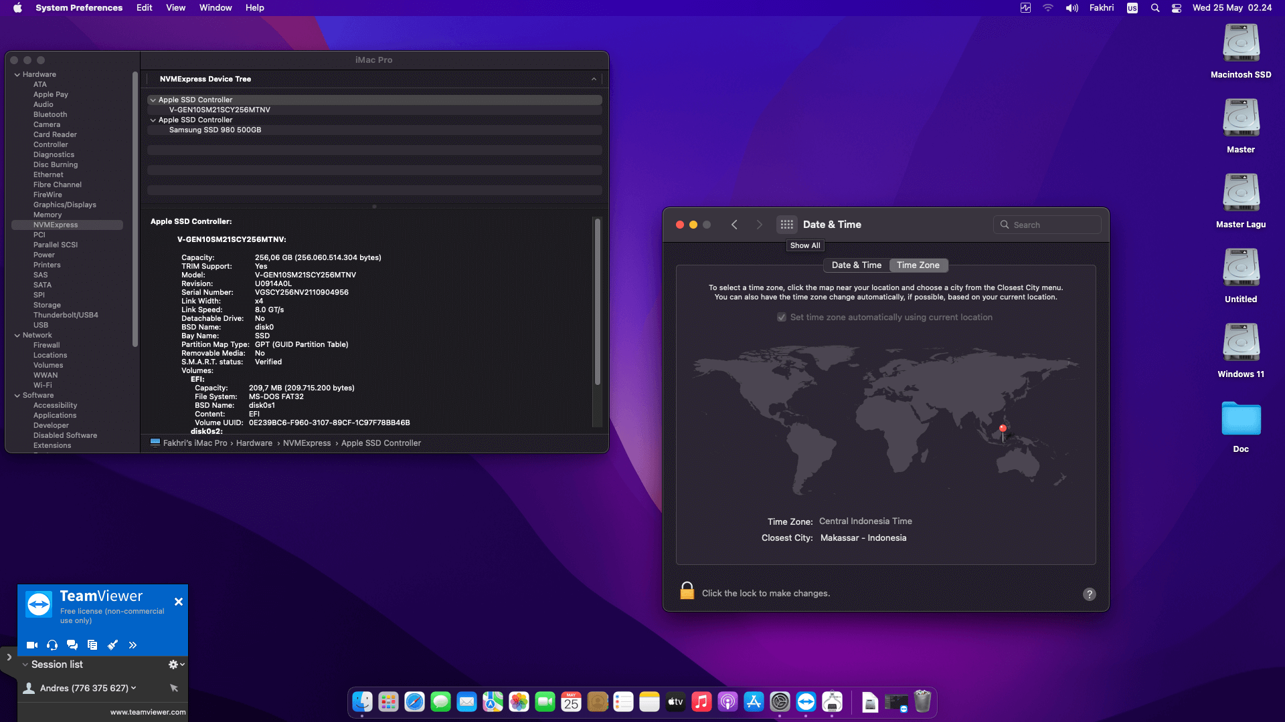Start TeamViewer video call icon

[31, 645]
